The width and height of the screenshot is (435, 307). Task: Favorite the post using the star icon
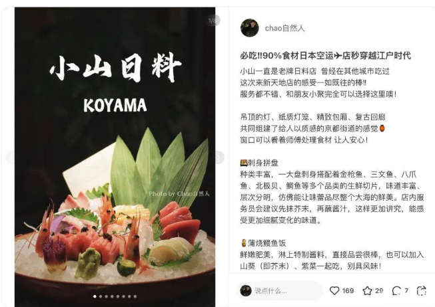pos(367,290)
